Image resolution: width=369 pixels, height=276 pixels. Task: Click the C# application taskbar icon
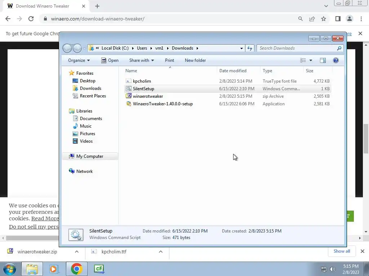99,269
